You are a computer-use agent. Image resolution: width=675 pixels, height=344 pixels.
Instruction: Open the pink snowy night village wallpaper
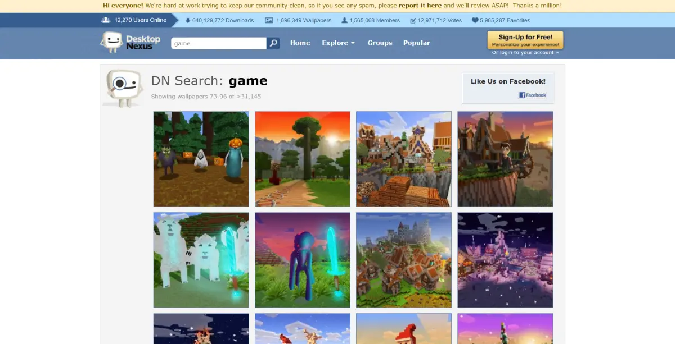click(x=505, y=260)
